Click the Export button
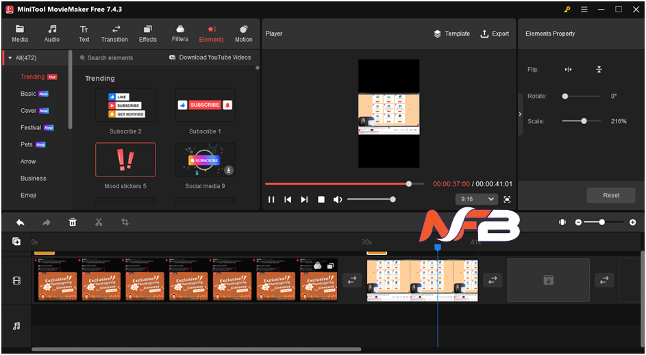Screen dimensions: 646x355 495,34
